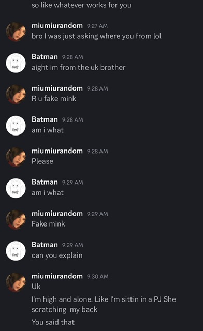203x331 pixels.
Task: Select the message 'R u fake mink'
Action: 54,99
